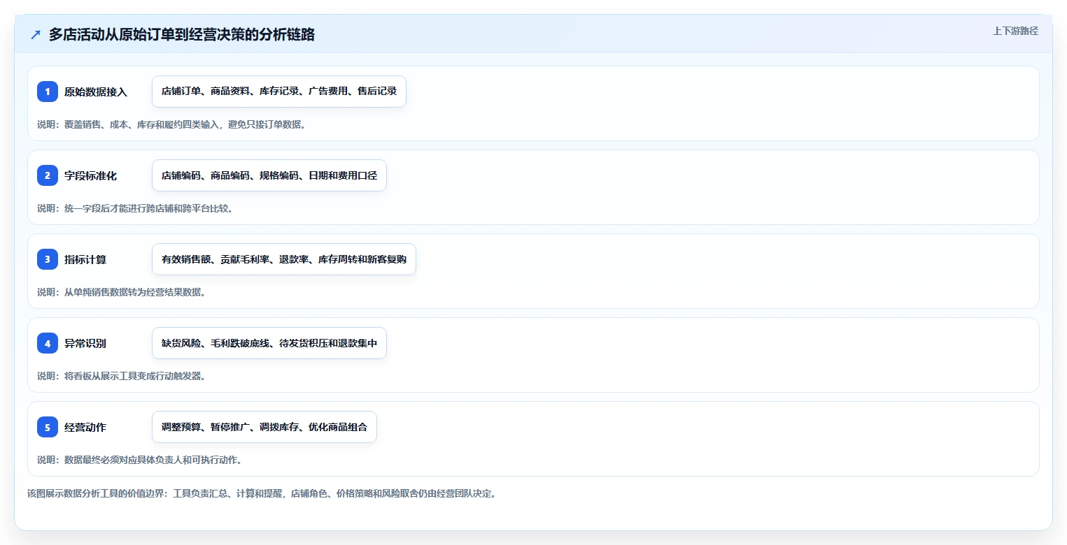Viewport: 1067px width, 545px height.
Task: Click the 上下游路径 label in header
Action: 1015,31
